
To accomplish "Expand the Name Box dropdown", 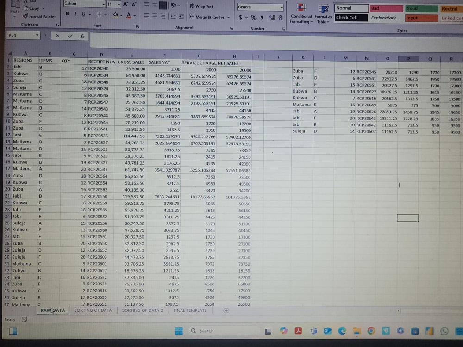I will [x=37, y=36].
